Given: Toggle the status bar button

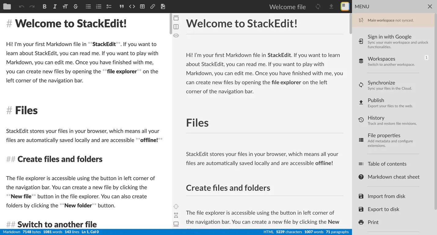Looking at the screenshot, I should point(176,224).
